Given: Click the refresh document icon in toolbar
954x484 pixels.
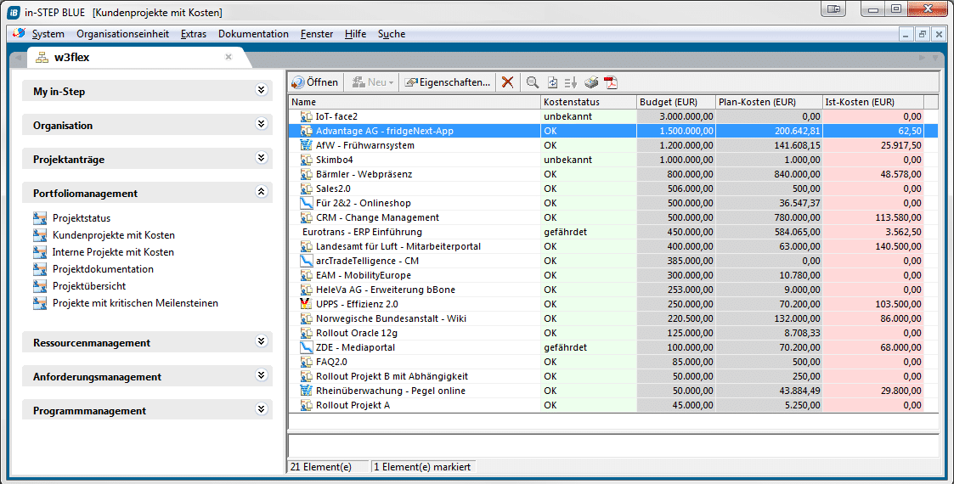Looking at the screenshot, I should coord(553,82).
